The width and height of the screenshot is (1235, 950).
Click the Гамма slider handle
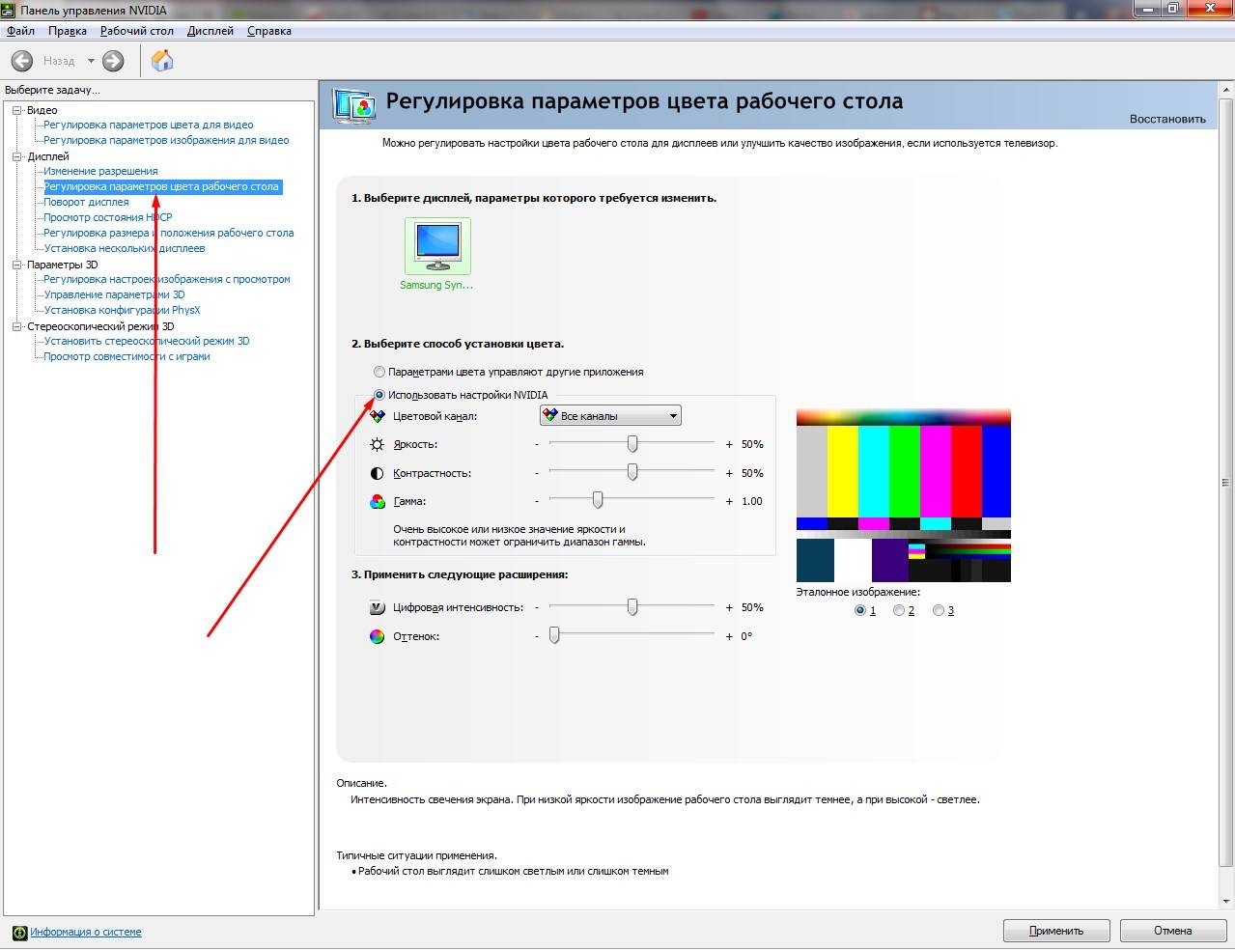(x=598, y=500)
